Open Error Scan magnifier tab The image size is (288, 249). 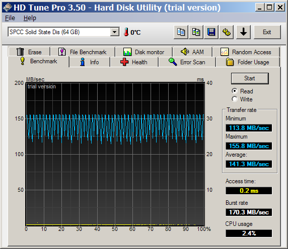coord(187,62)
